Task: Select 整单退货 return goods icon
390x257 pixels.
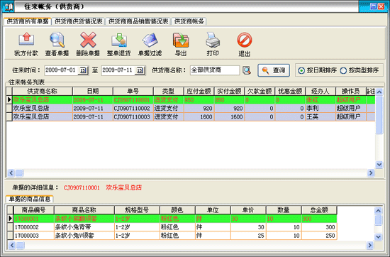Action: click(x=119, y=40)
